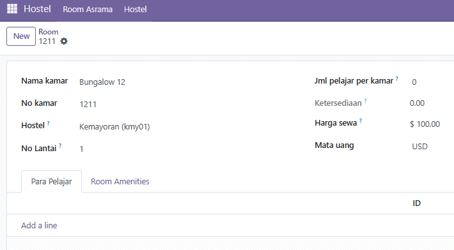Open the Mata uang USD dropdown
The width and height of the screenshot is (454, 250).
(432, 146)
